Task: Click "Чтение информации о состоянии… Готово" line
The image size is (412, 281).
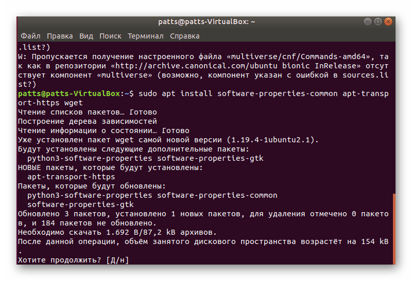Action: click(x=104, y=130)
